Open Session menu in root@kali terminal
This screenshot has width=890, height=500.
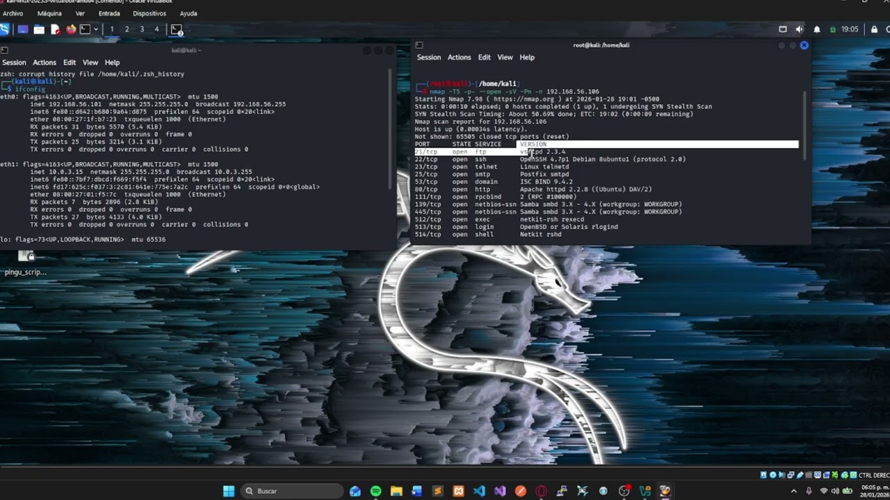(x=429, y=58)
